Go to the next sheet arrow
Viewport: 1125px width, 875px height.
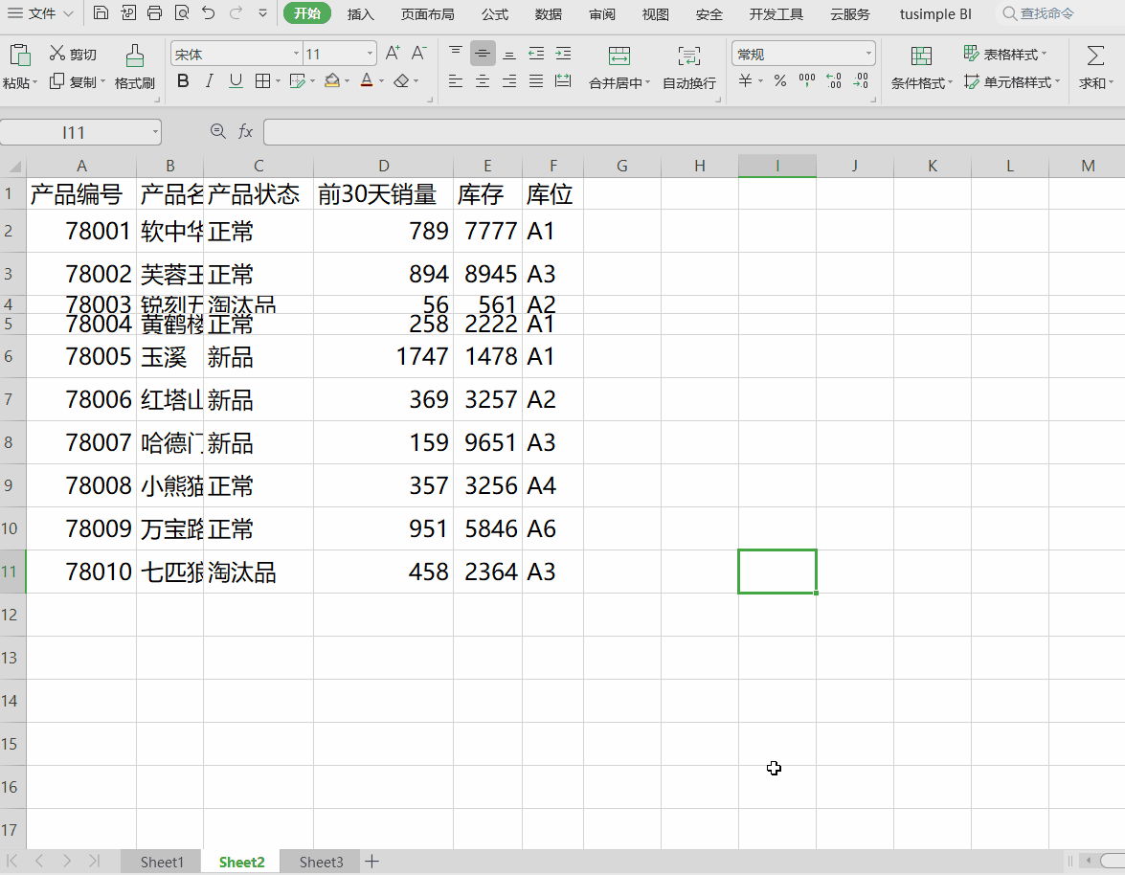67,861
